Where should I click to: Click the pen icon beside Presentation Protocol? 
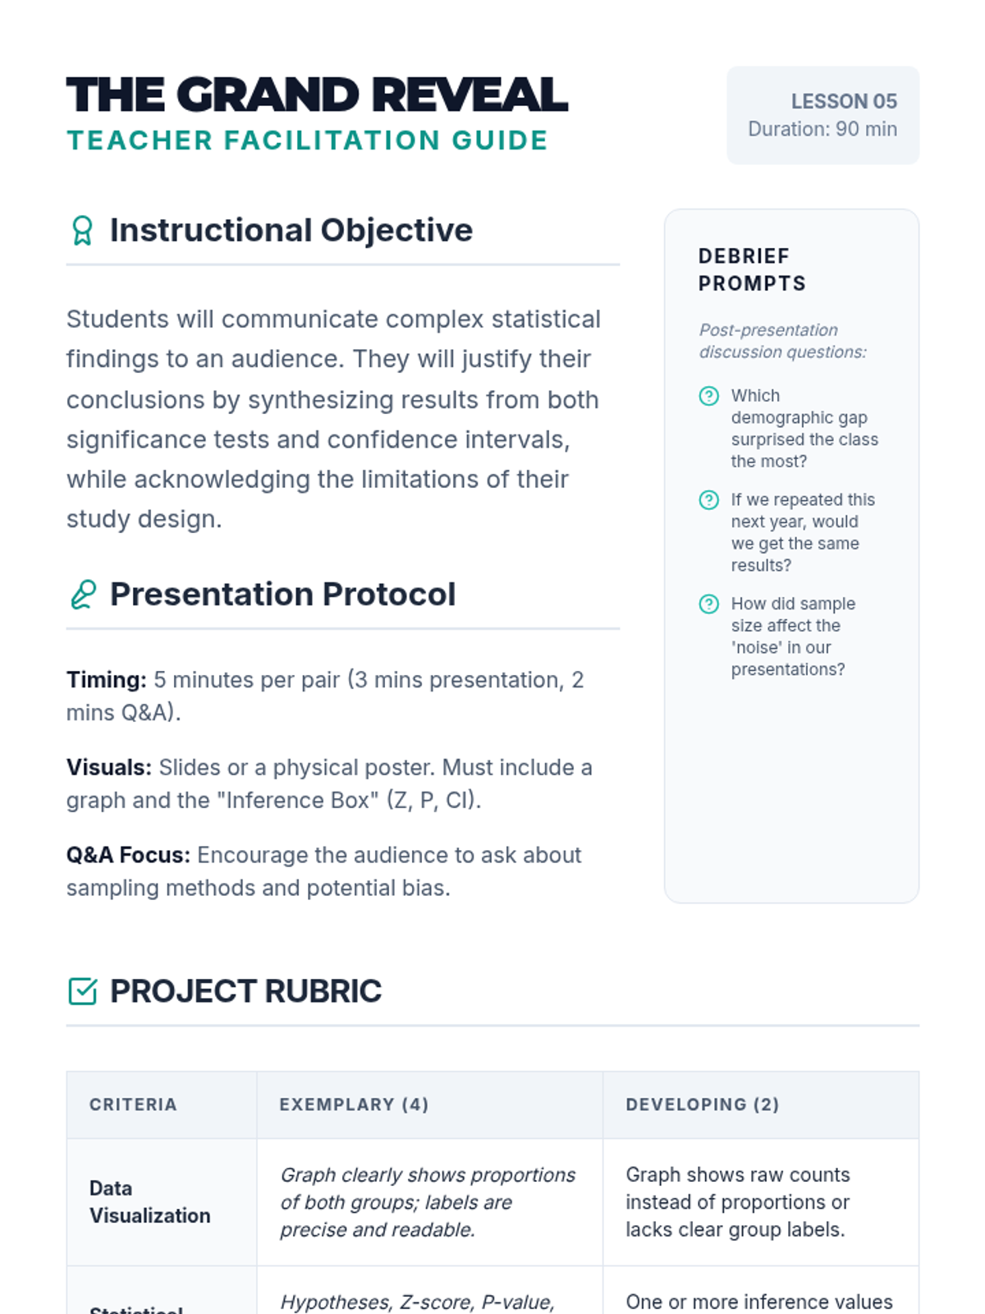pyautogui.click(x=83, y=595)
